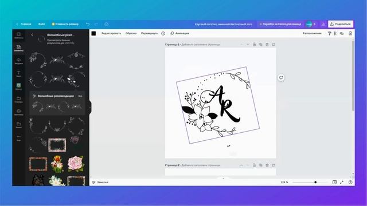Open analytics chart icon

[x=323, y=24]
